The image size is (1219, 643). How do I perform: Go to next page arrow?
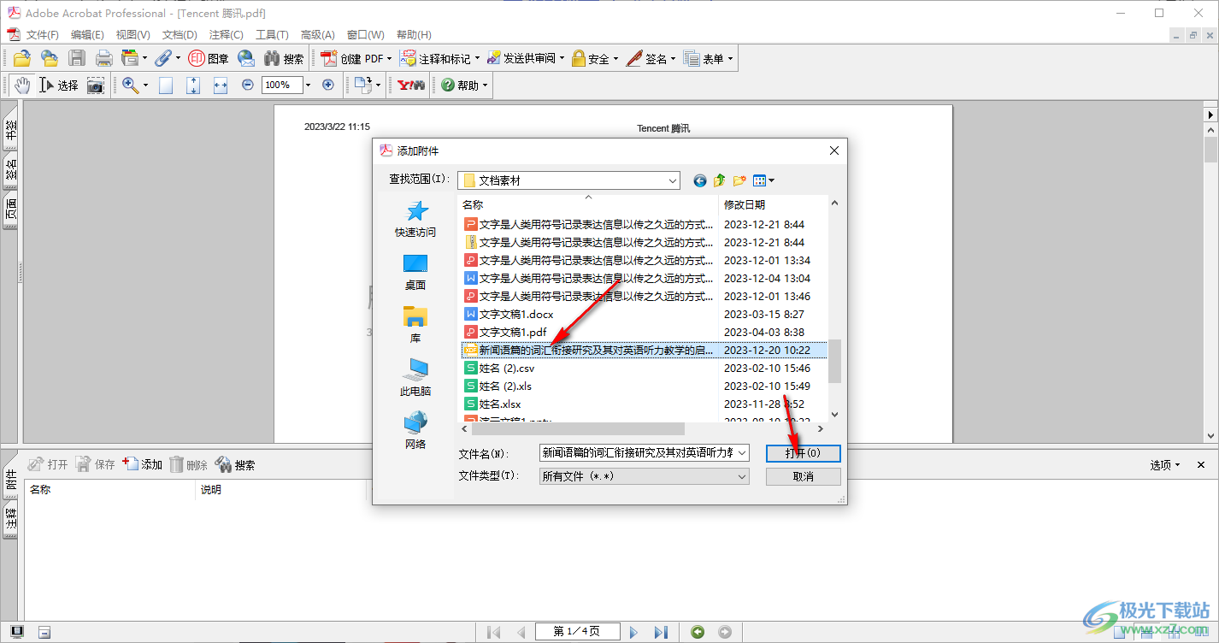click(633, 632)
